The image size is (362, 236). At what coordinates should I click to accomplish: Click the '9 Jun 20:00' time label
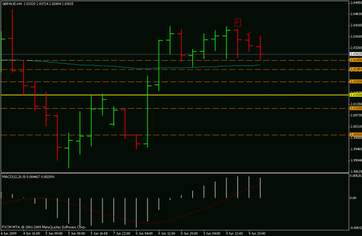[x=257, y=233]
